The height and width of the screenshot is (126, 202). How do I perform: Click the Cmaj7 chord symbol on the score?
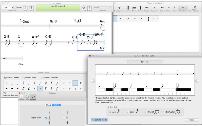point(26,21)
